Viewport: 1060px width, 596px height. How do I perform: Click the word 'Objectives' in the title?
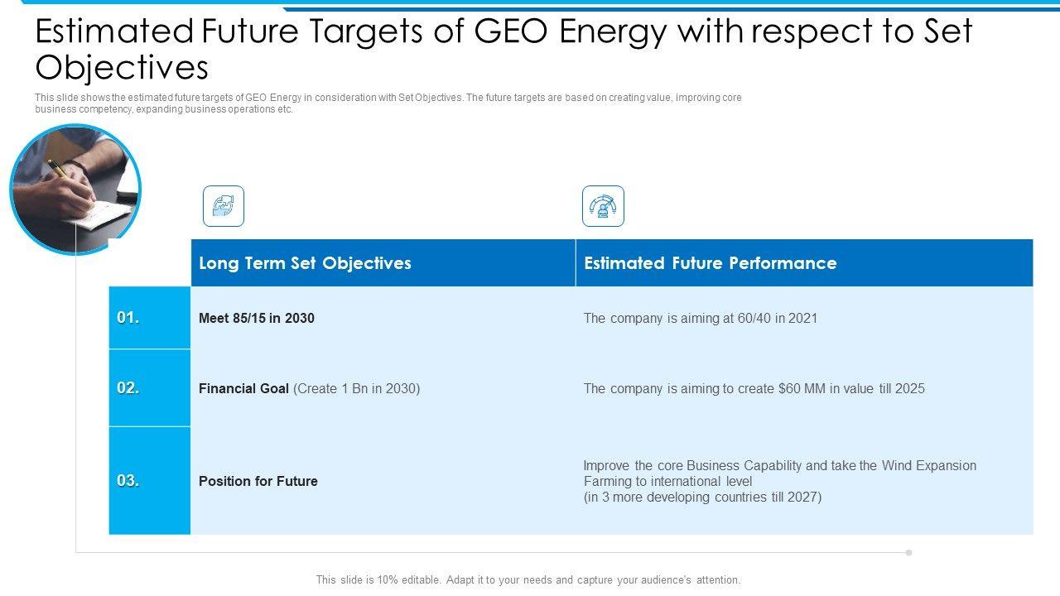click(x=122, y=67)
